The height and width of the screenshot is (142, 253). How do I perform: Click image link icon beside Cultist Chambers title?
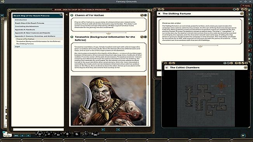[x=167, y=68]
